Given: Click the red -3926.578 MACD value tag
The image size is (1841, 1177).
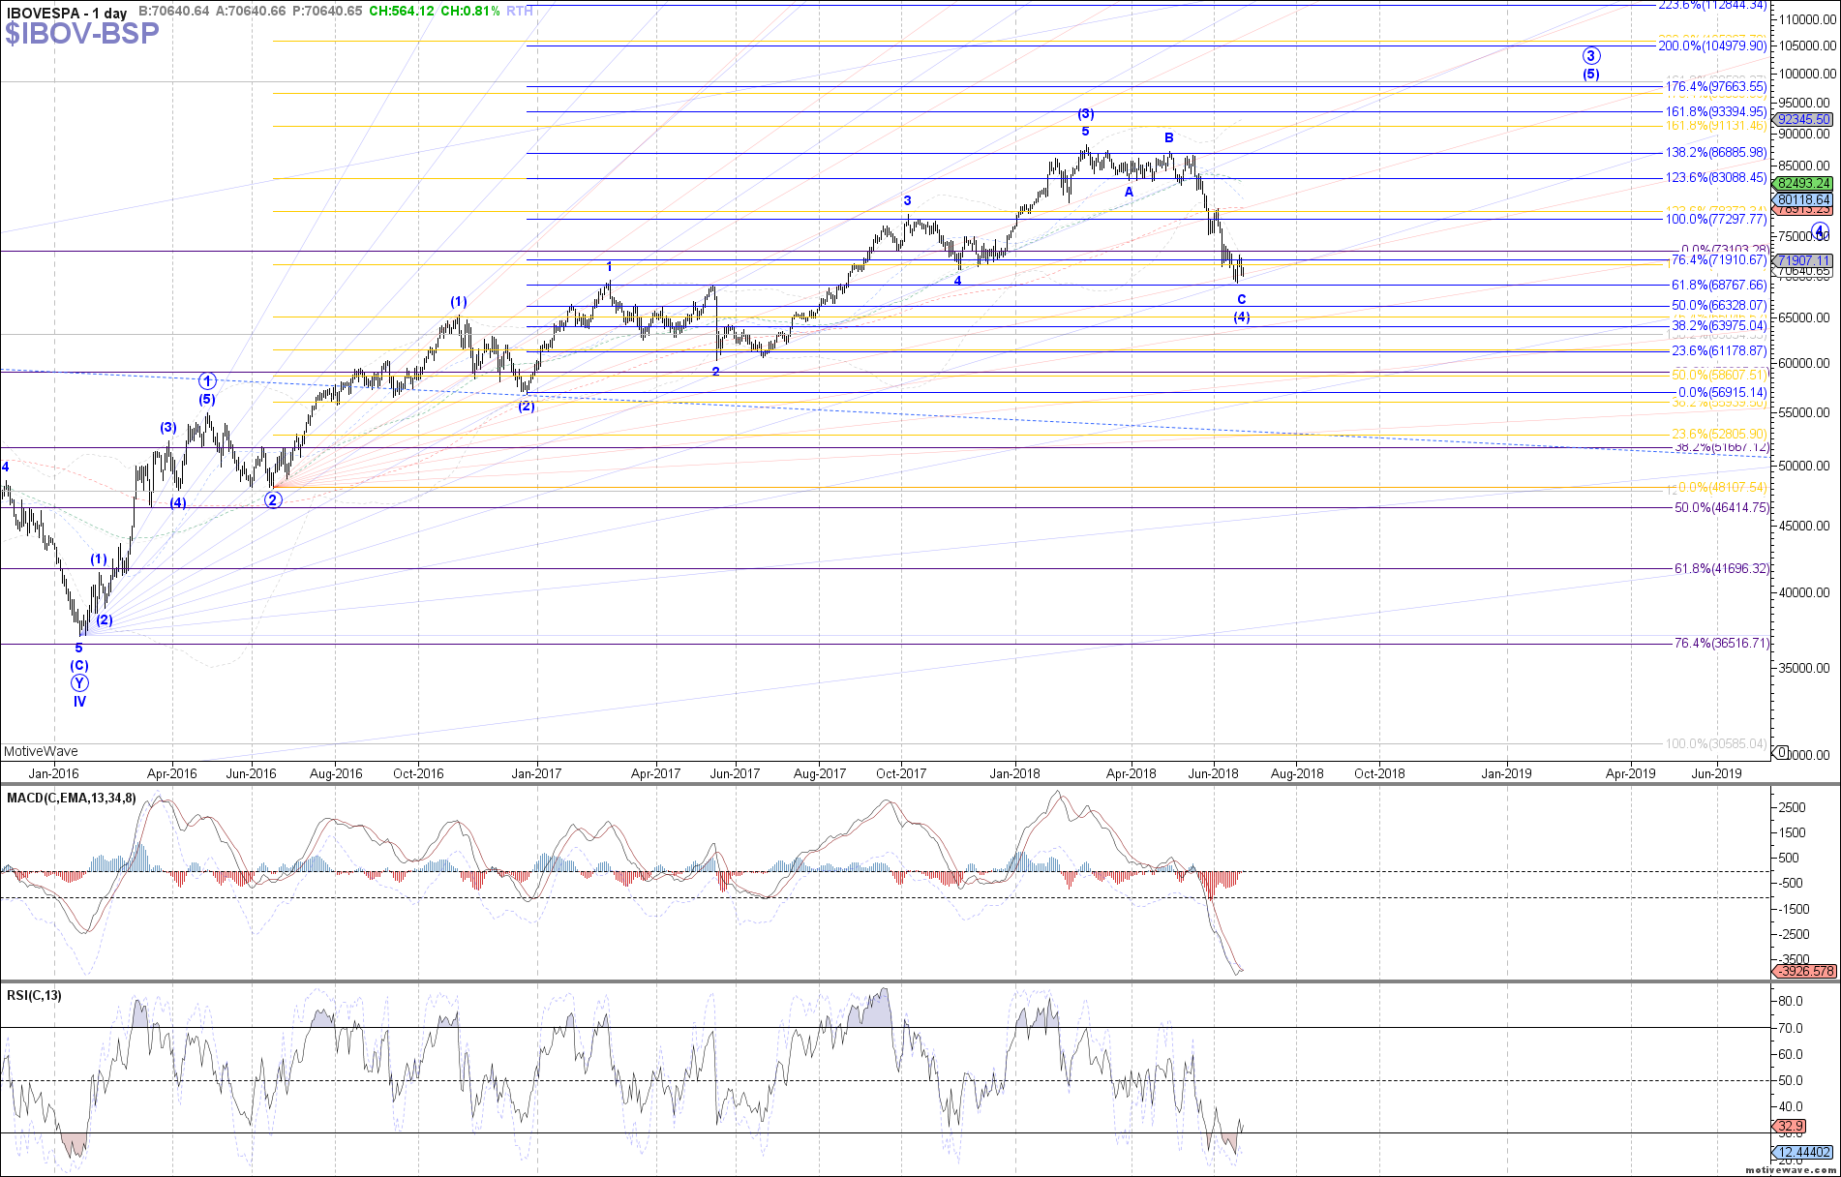Looking at the screenshot, I should pos(1804,971).
